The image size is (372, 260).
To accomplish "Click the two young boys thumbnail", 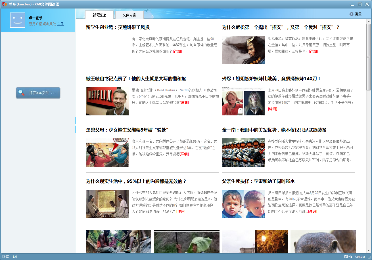I will (x=243, y=204).
